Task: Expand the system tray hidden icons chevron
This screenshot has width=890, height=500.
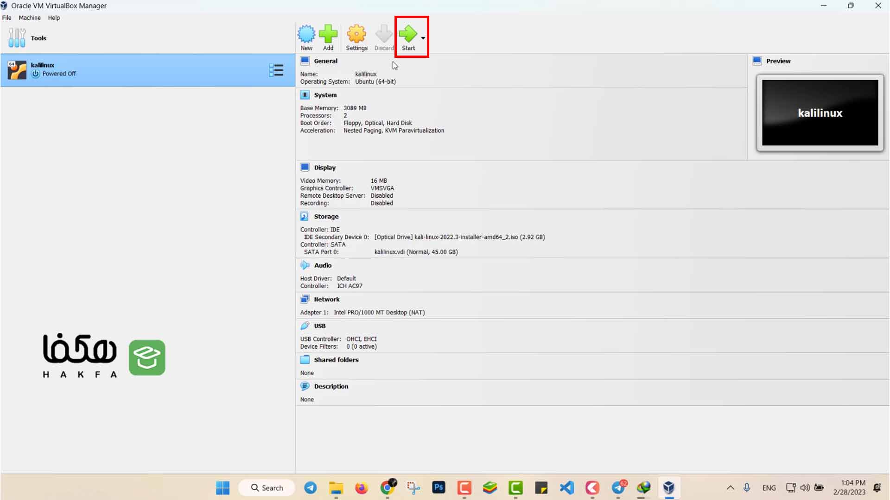Action: [x=730, y=487]
